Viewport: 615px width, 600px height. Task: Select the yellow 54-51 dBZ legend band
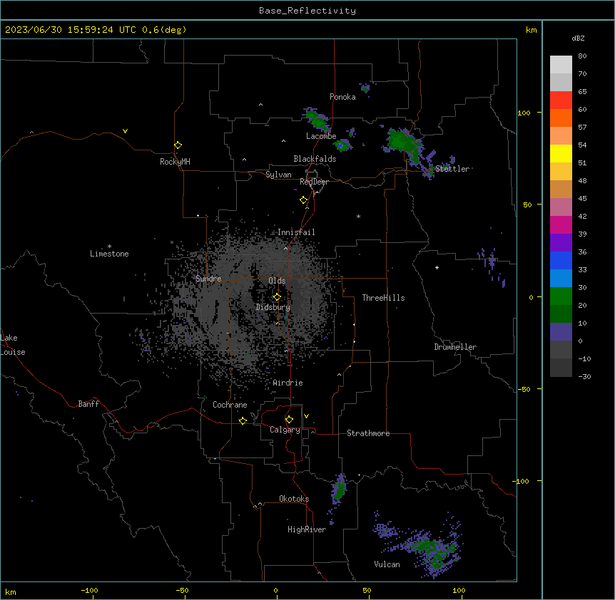[561, 153]
